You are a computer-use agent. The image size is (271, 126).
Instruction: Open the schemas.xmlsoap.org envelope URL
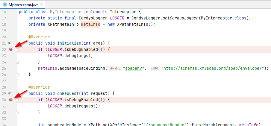click(212, 68)
